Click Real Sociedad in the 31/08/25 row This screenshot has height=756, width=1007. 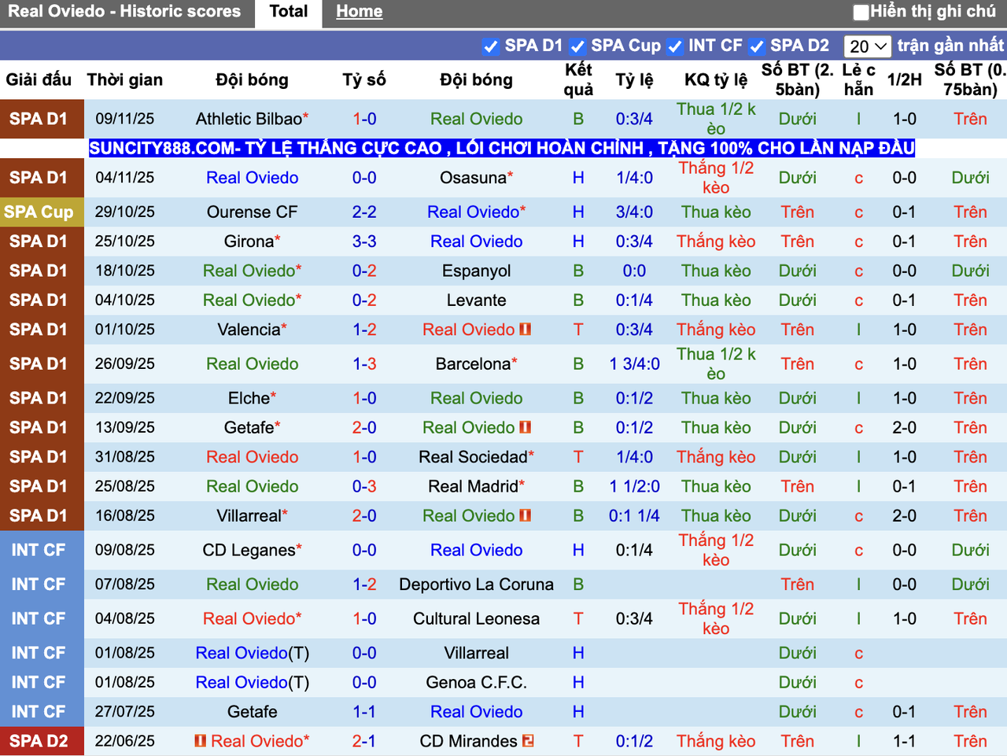(473, 456)
